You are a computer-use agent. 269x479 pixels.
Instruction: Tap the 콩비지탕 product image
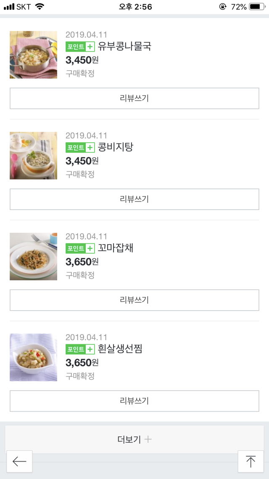[34, 156]
